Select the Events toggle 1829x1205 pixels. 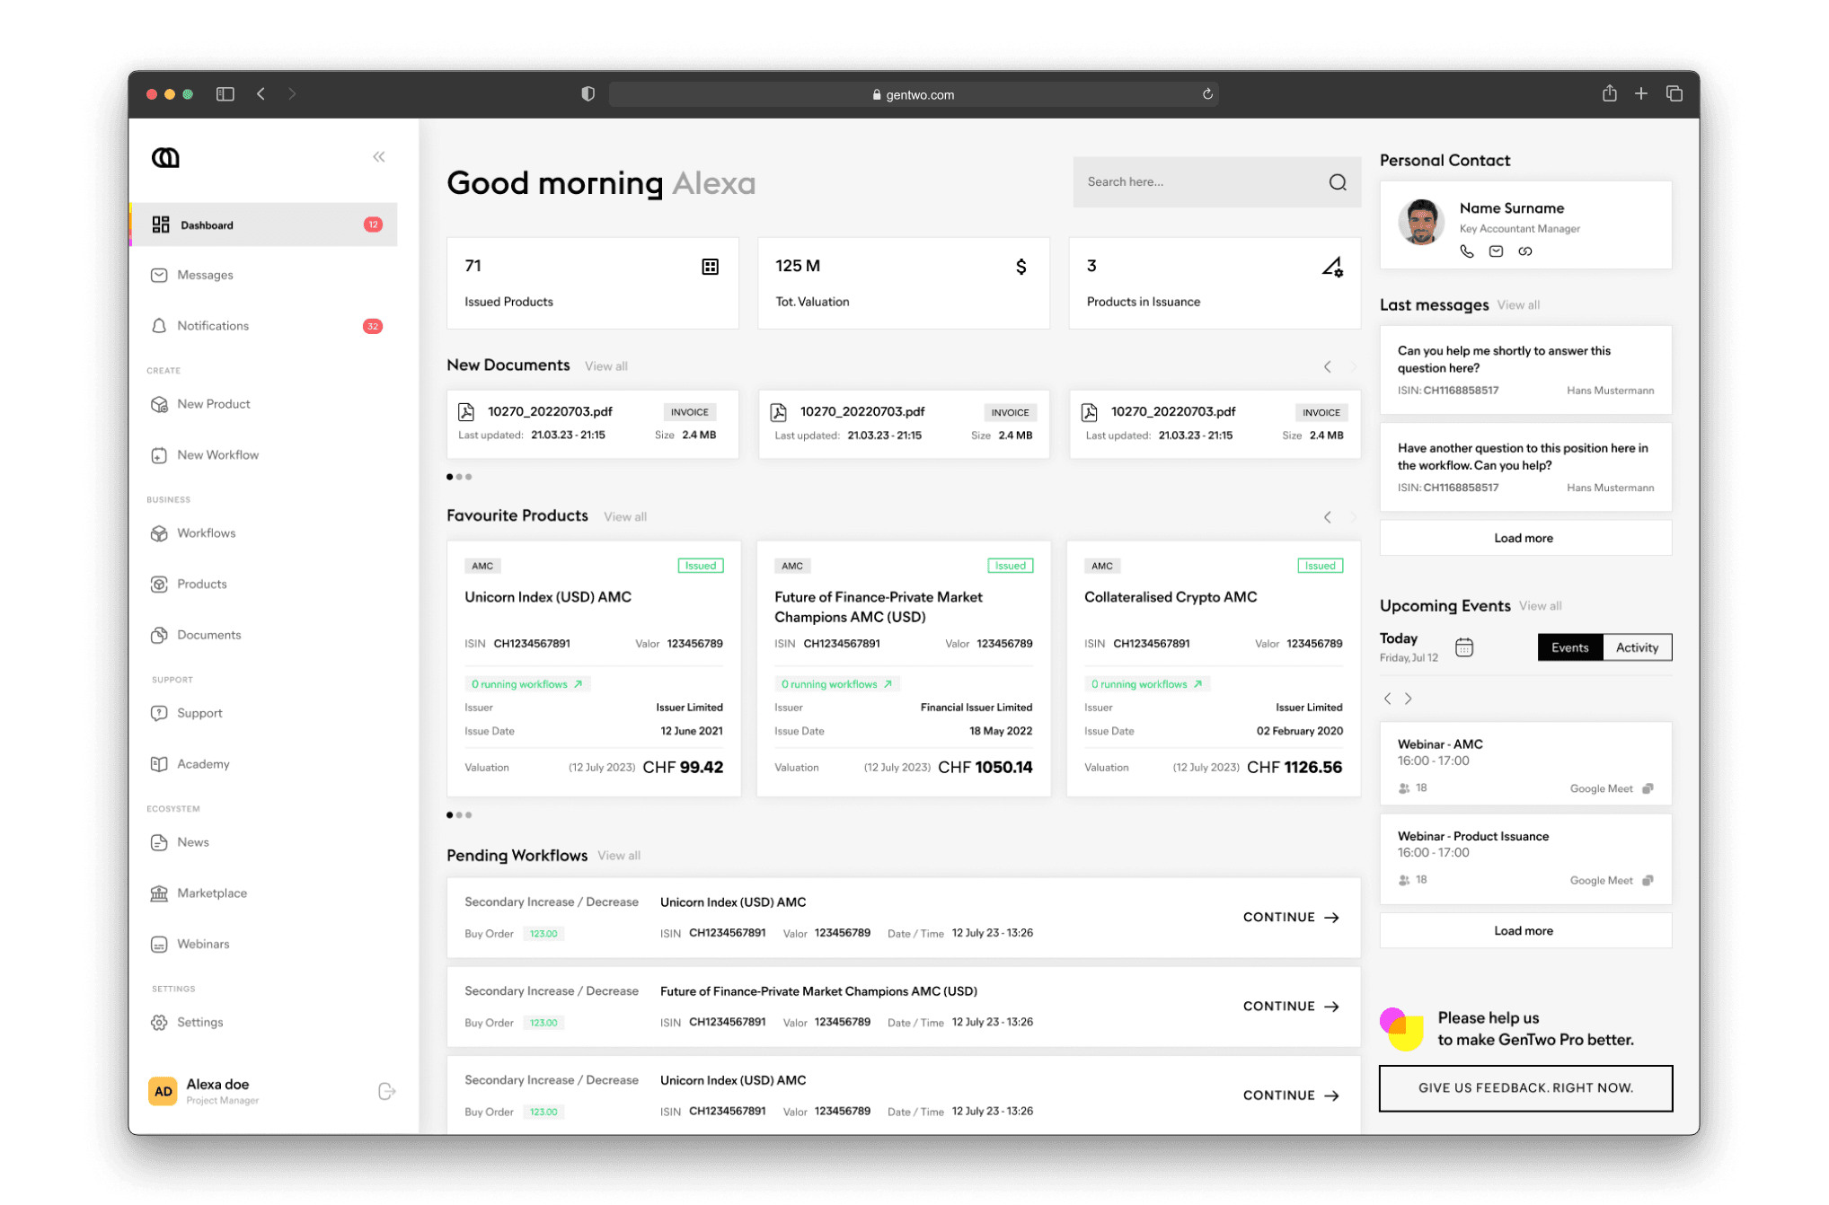coord(1568,647)
